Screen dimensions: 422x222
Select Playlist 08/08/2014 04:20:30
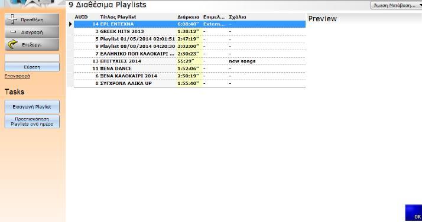pyautogui.click(x=190, y=46)
